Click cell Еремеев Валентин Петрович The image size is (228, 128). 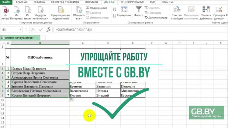point(40,87)
